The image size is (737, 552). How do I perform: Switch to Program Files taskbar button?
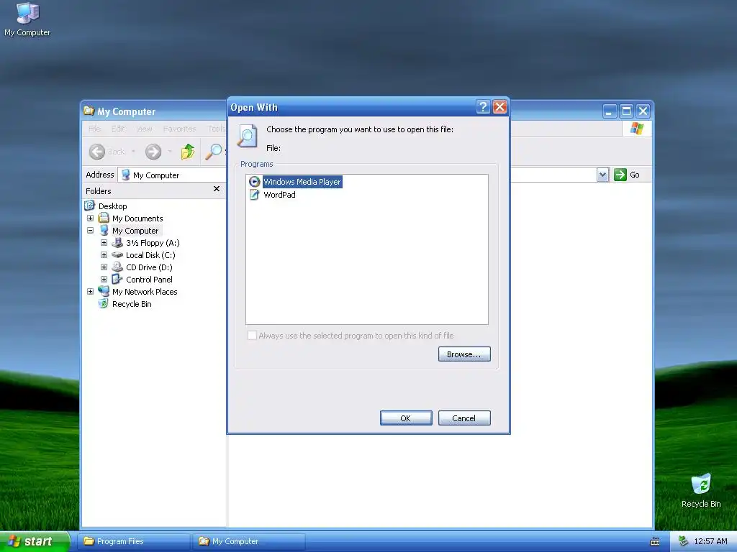pos(133,541)
